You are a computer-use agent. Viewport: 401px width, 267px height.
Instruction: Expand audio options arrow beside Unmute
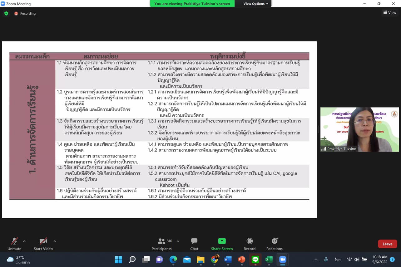coord(24,241)
